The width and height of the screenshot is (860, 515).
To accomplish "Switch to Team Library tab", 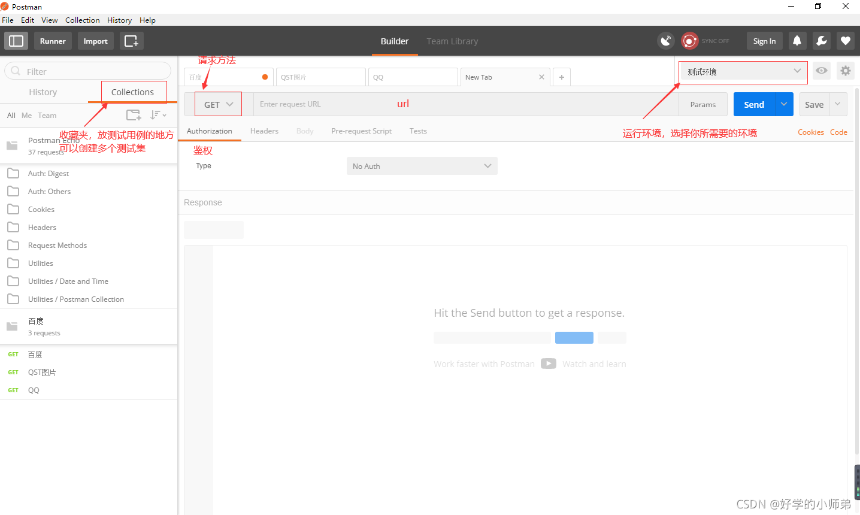I will pos(452,41).
